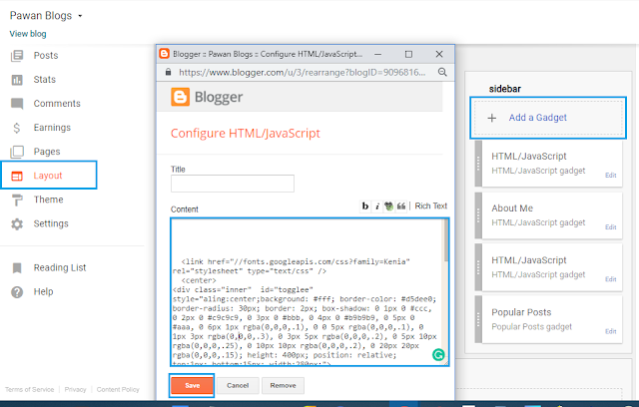The width and height of the screenshot is (639, 407).
Task: Go to Posts in the sidebar menu
Action: tap(46, 55)
